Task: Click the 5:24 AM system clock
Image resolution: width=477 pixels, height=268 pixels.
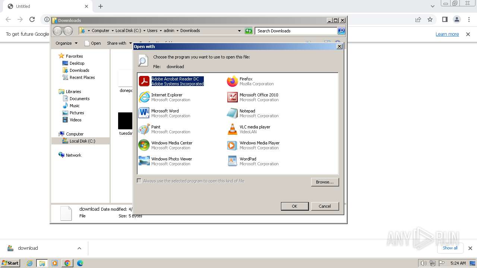Action: point(458,263)
